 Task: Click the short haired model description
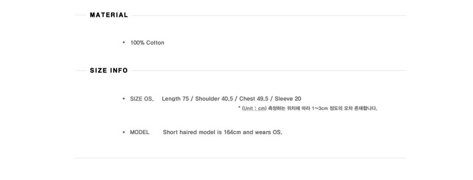tap(222, 132)
